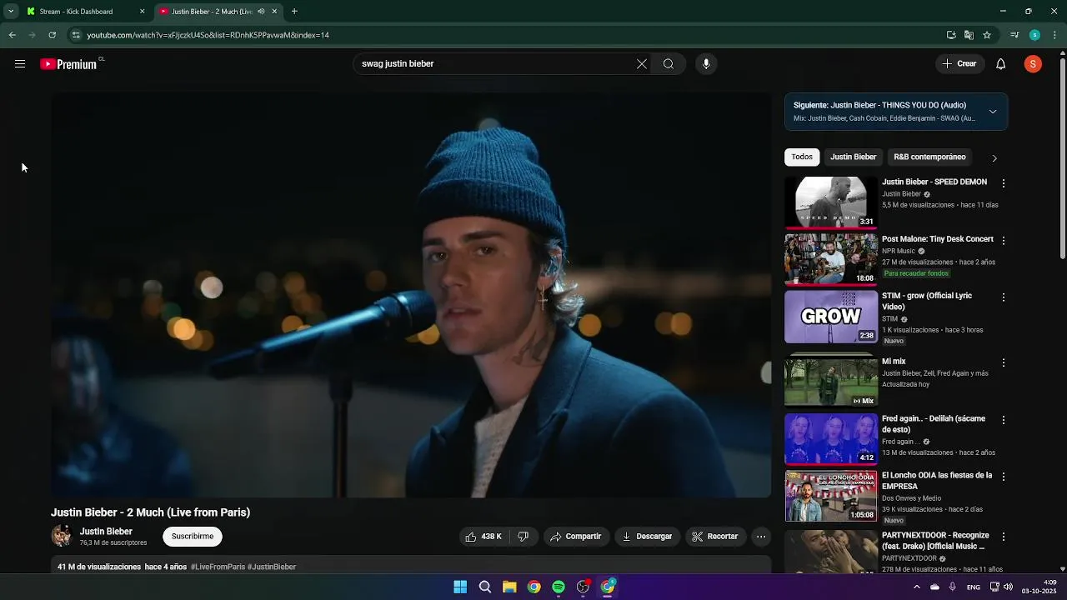Like the video with thumbs up

coord(483,537)
